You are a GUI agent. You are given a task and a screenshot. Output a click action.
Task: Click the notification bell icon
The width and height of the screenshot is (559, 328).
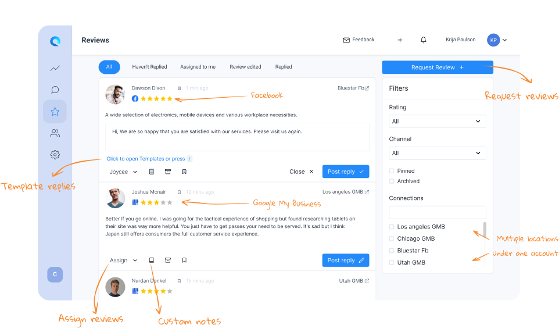click(423, 40)
